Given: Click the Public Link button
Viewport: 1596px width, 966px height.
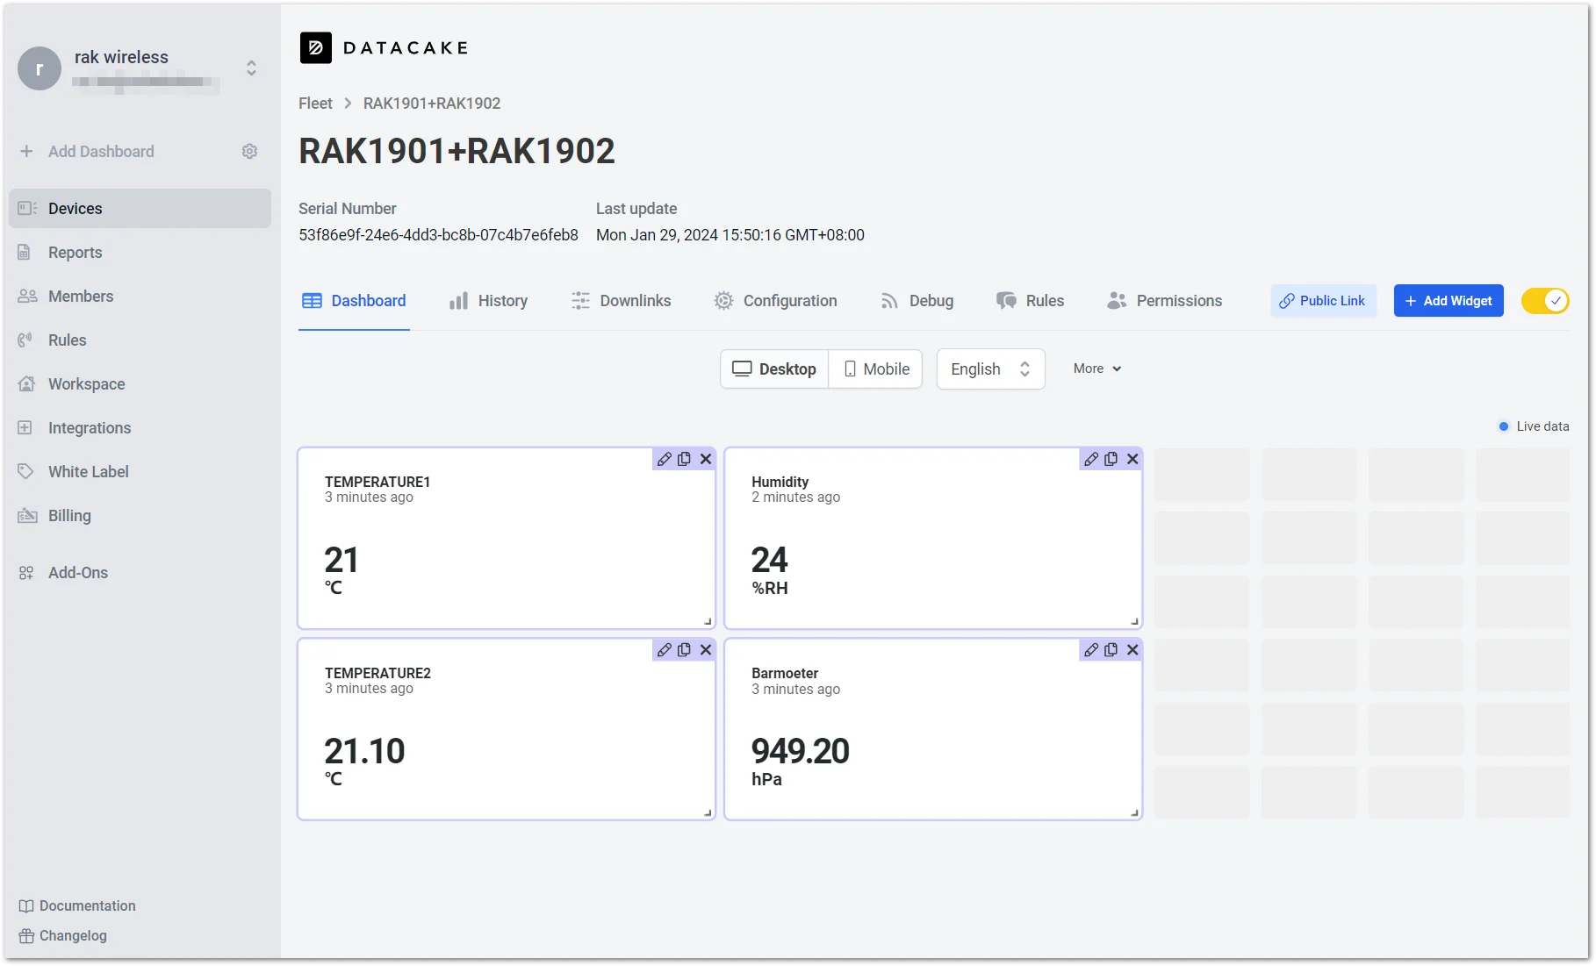Looking at the screenshot, I should [1323, 301].
